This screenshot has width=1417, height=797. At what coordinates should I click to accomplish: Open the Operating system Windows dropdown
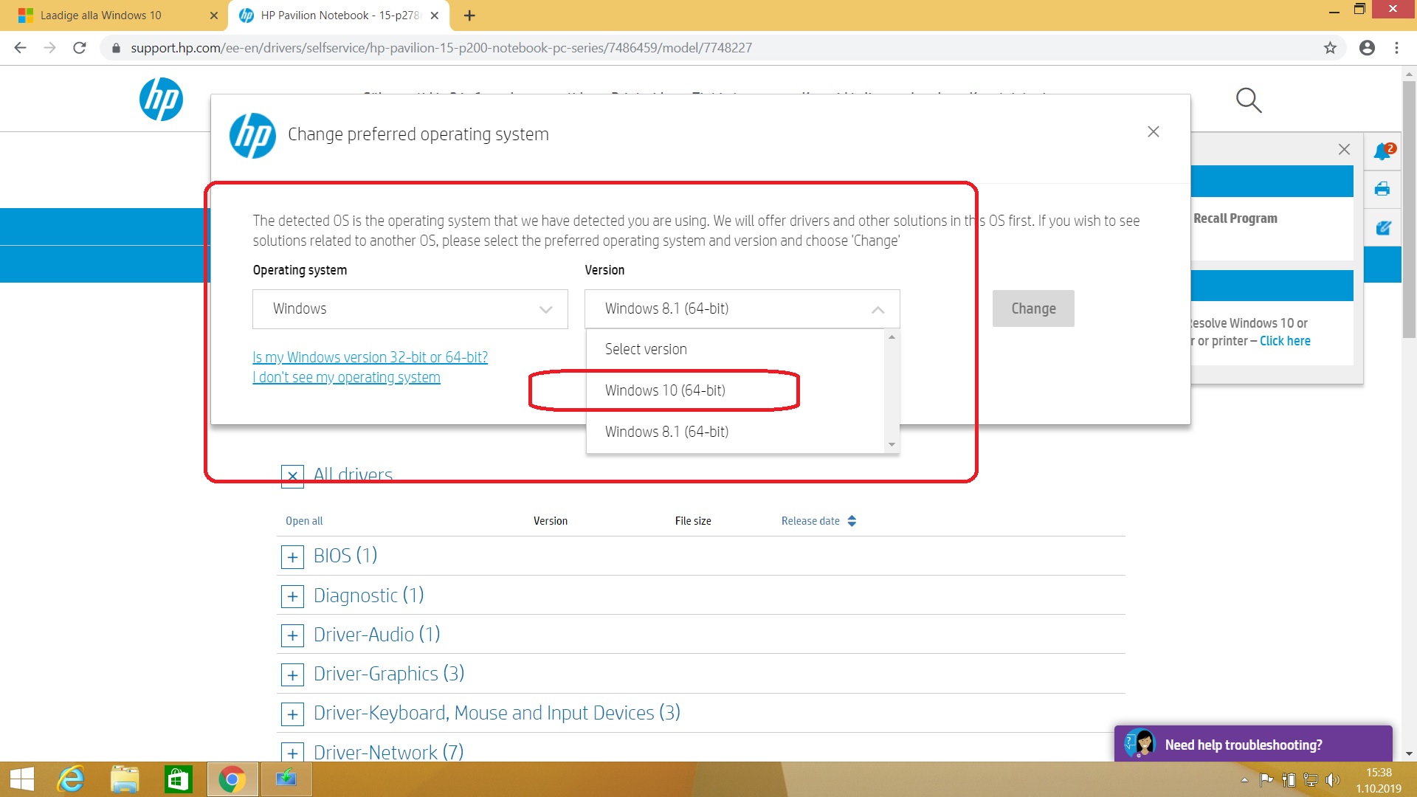(x=410, y=309)
